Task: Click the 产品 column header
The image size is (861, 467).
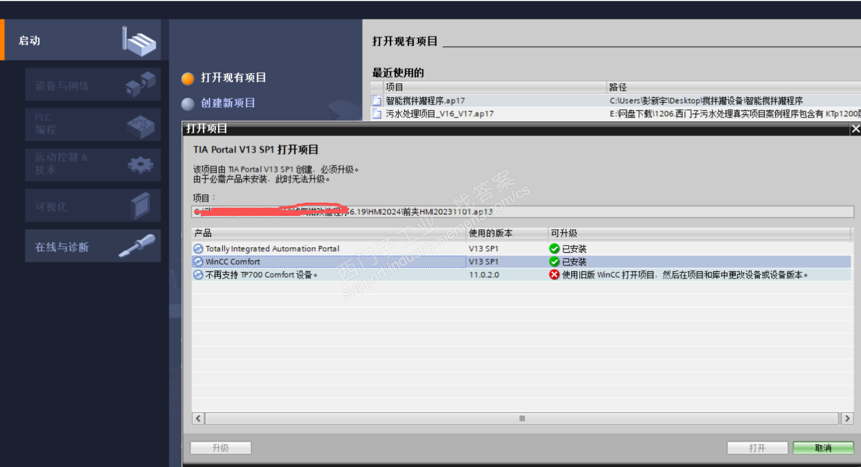Action: pyautogui.click(x=328, y=233)
